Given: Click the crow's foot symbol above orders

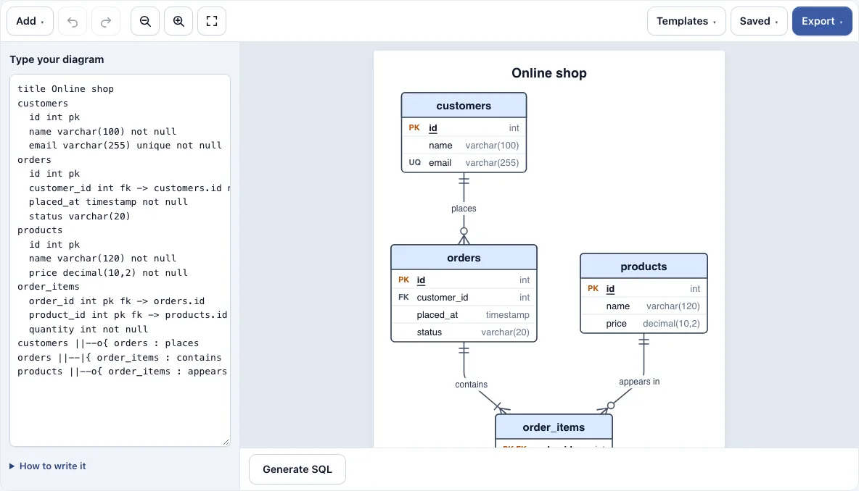Looking at the screenshot, I should tap(464, 236).
